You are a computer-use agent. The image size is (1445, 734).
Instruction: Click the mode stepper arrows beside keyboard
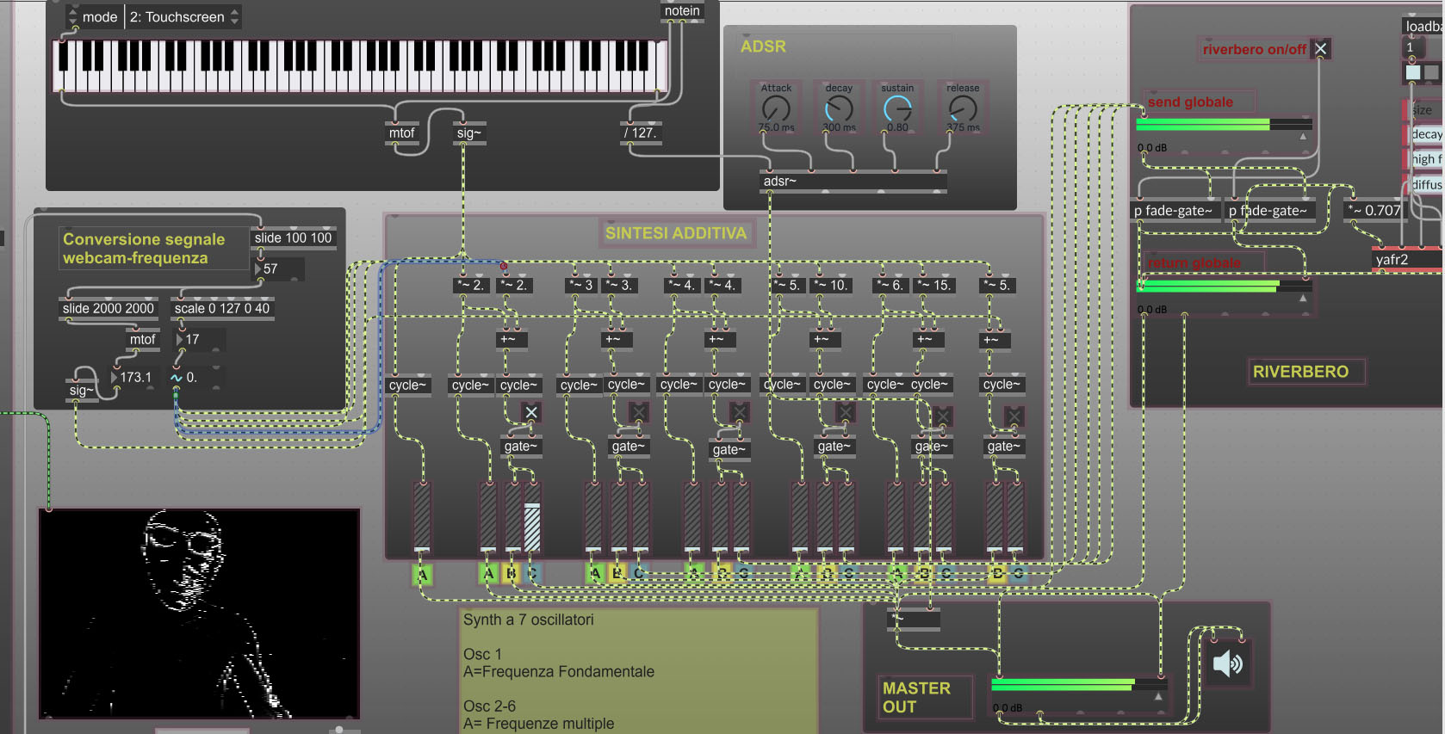coord(72,16)
